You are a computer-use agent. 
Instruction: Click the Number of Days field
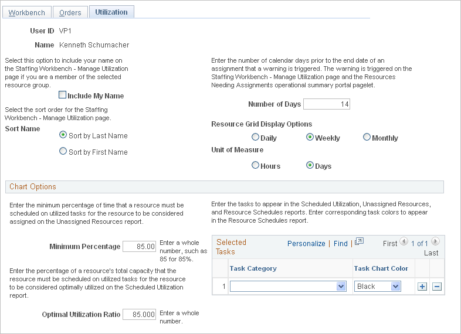(x=327, y=104)
